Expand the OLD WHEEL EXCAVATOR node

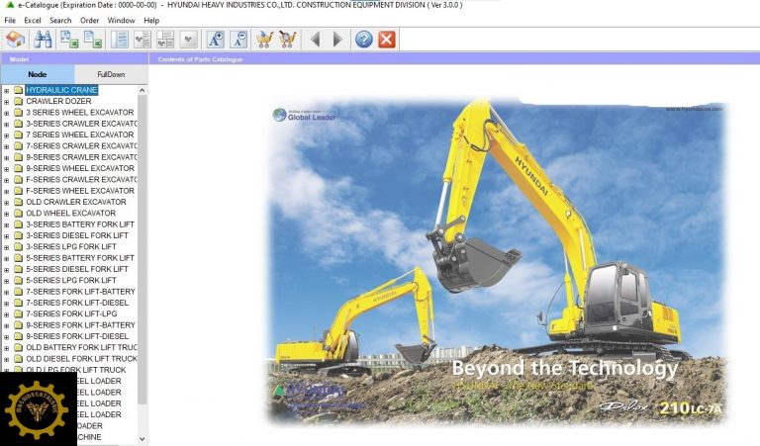pyautogui.click(x=6, y=213)
